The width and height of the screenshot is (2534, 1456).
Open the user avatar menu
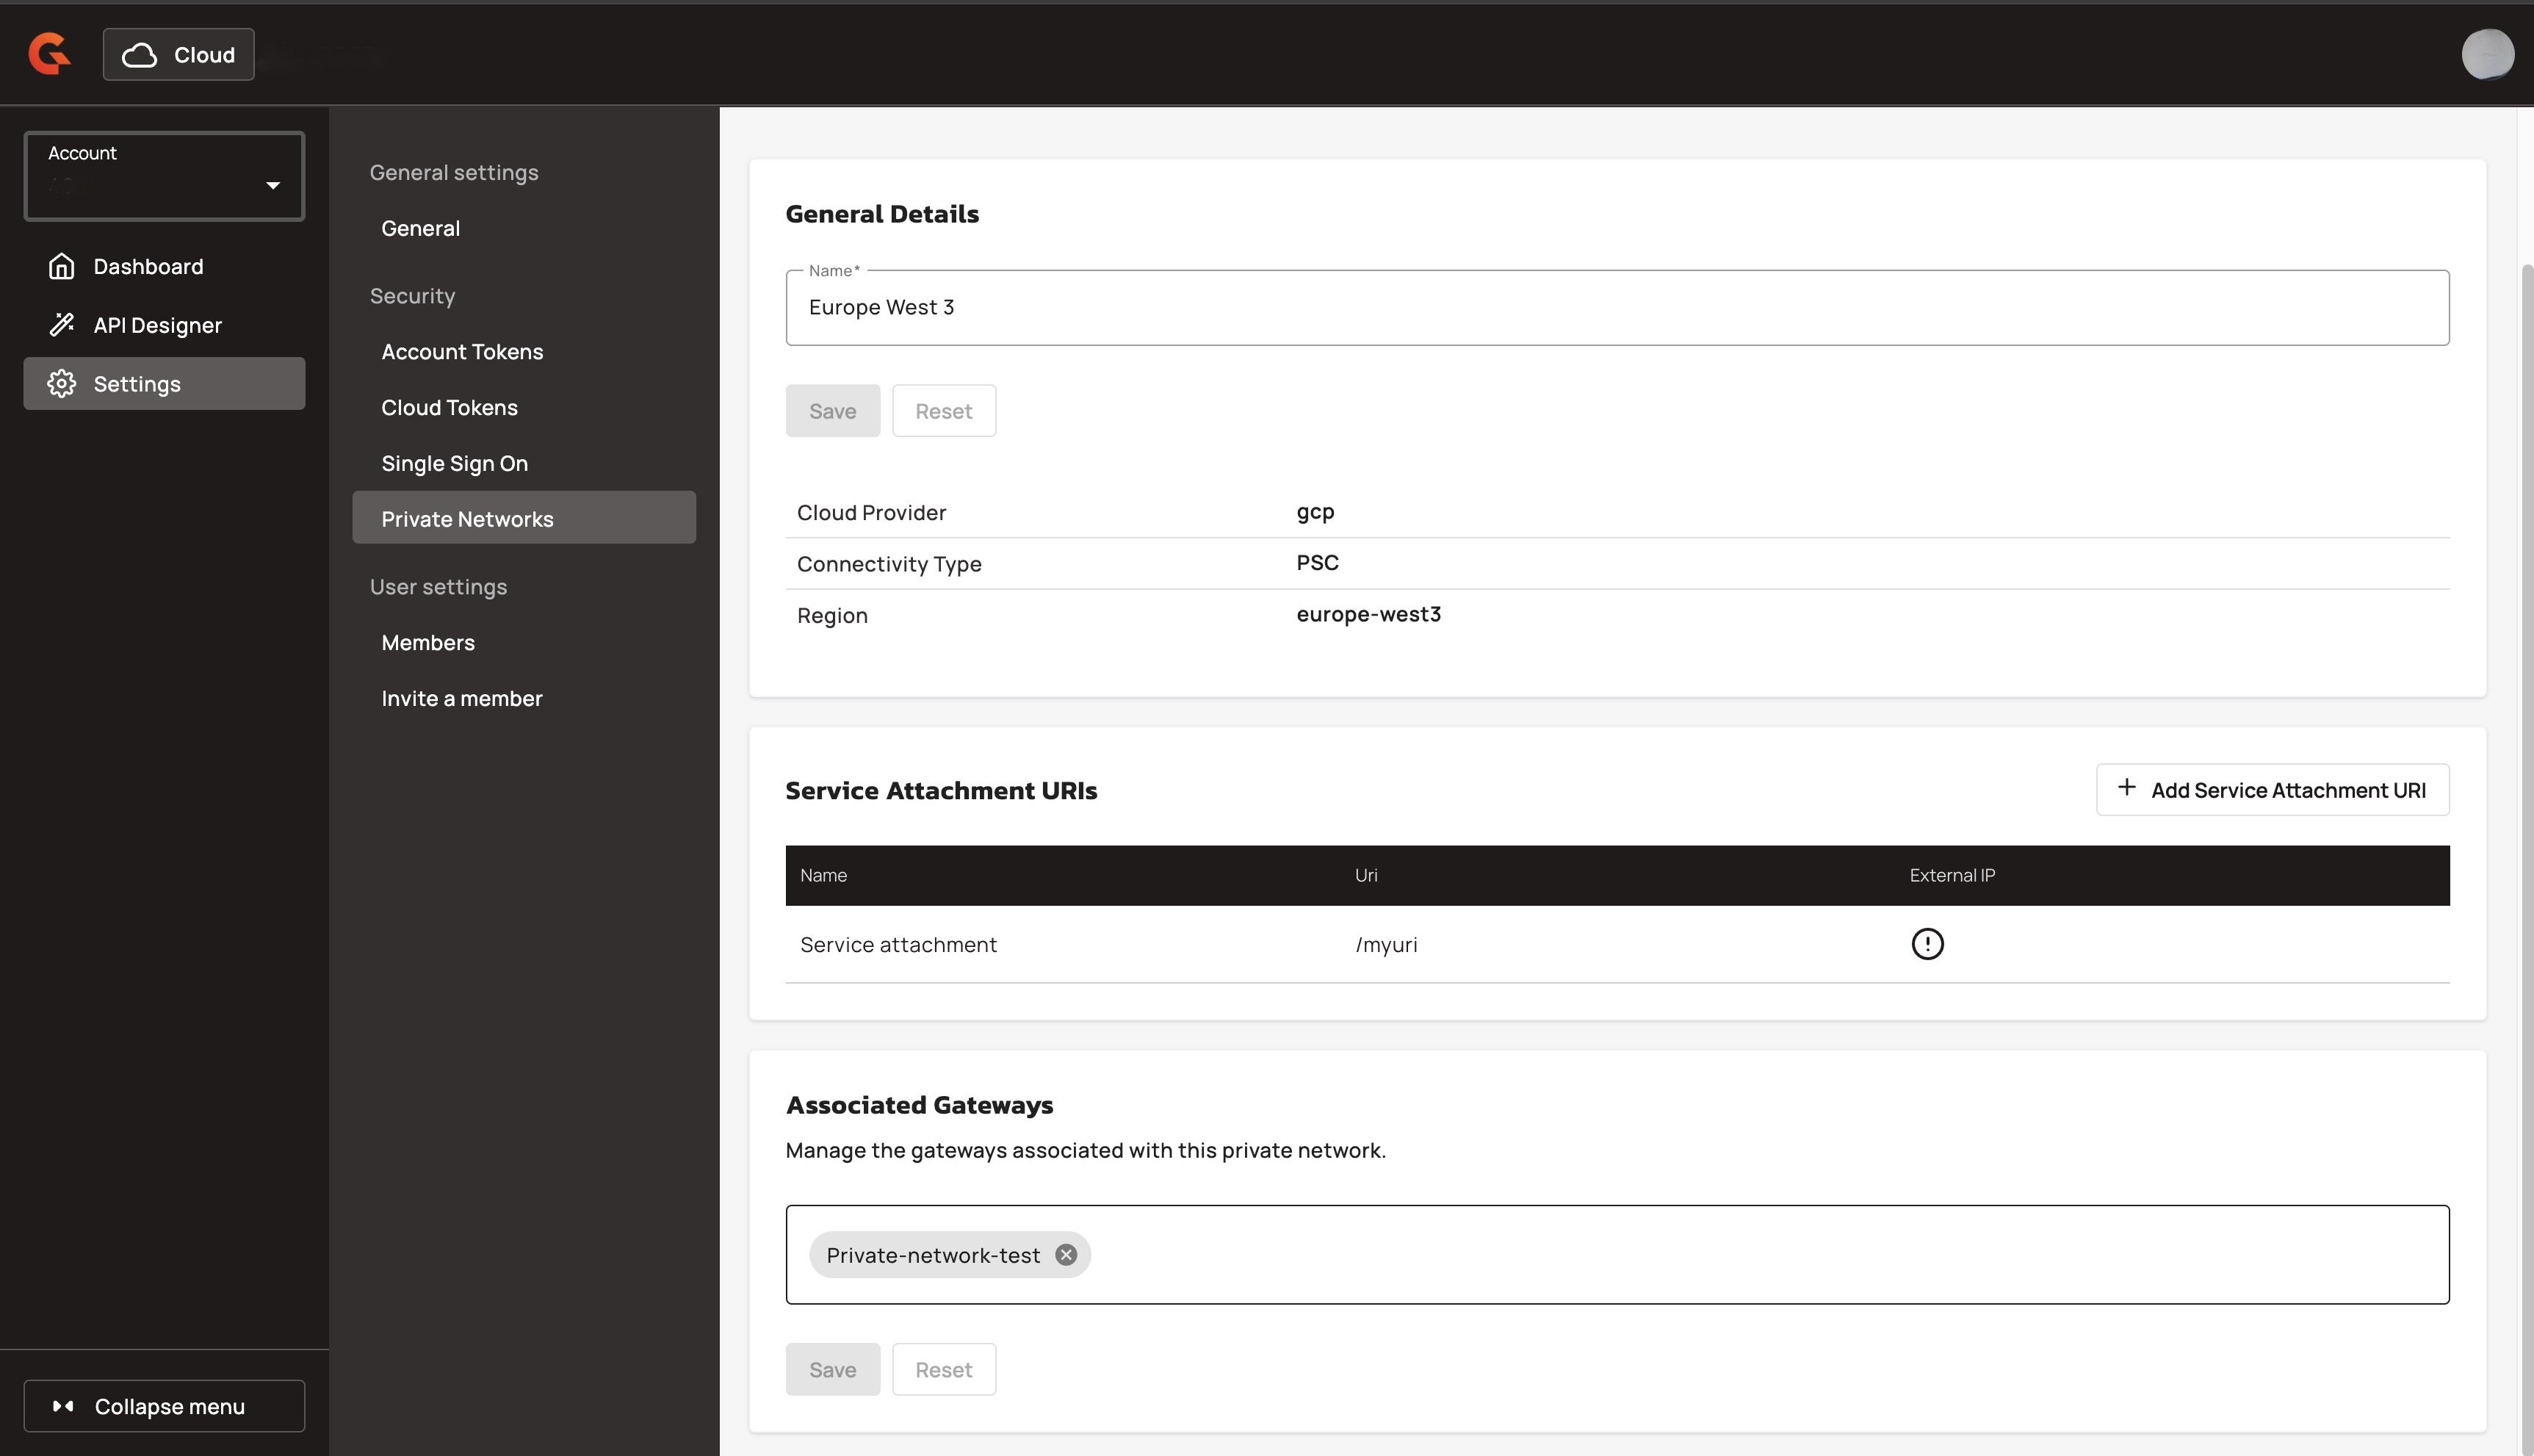tap(2486, 54)
